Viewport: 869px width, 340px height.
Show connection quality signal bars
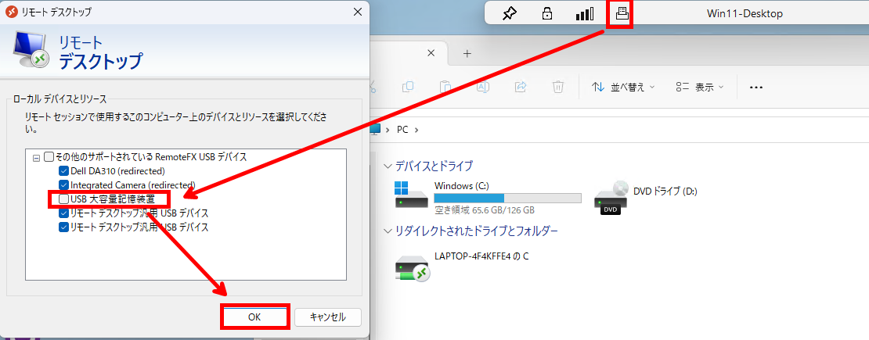click(585, 14)
